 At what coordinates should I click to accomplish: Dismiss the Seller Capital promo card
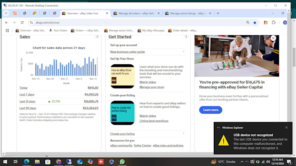273,38
